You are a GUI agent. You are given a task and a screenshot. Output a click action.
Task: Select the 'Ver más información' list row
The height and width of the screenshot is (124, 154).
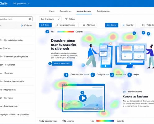tap(17, 40)
